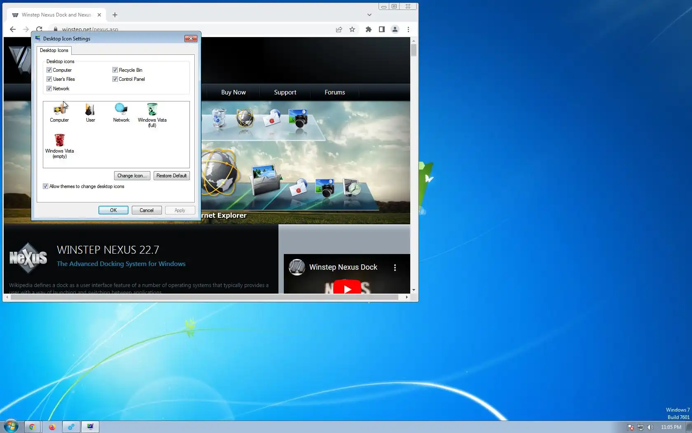The width and height of the screenshot is (692, 433).
Task: Cancel the Desktop Icon Settings dialog
Action: [x=146, y=210]
